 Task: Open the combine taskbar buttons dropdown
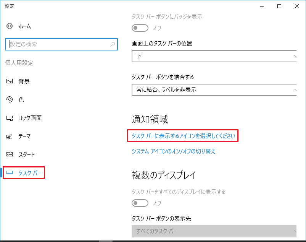pos(214,90)
